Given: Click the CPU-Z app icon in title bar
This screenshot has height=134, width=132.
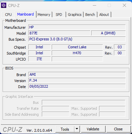Looking at the screenshot, I should [4, 5].
